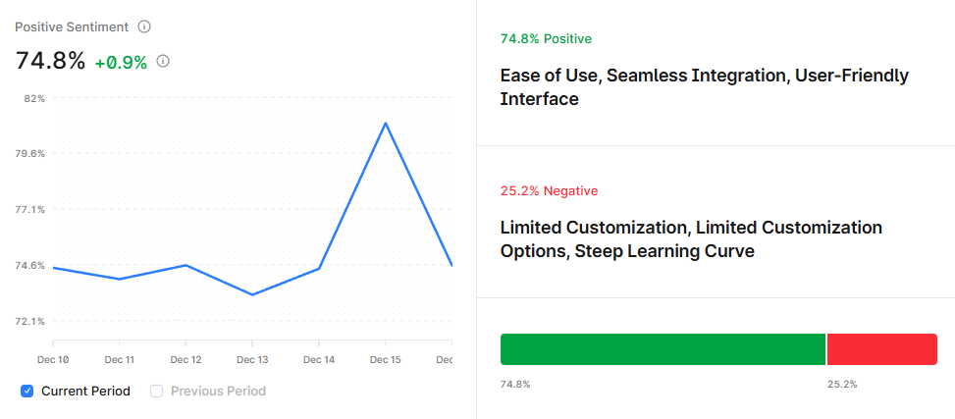Click the green "74.8% Positive" label
Image resolution: width=955 pixels, height=419 pixels.
[546, 39]
